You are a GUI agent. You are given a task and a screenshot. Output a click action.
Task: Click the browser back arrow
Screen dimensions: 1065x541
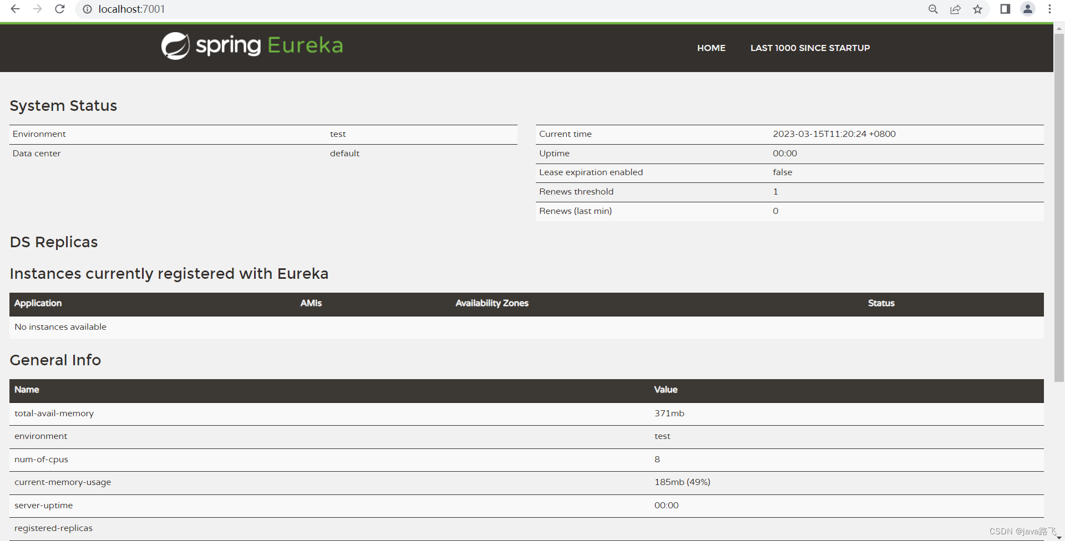point(16,9)
